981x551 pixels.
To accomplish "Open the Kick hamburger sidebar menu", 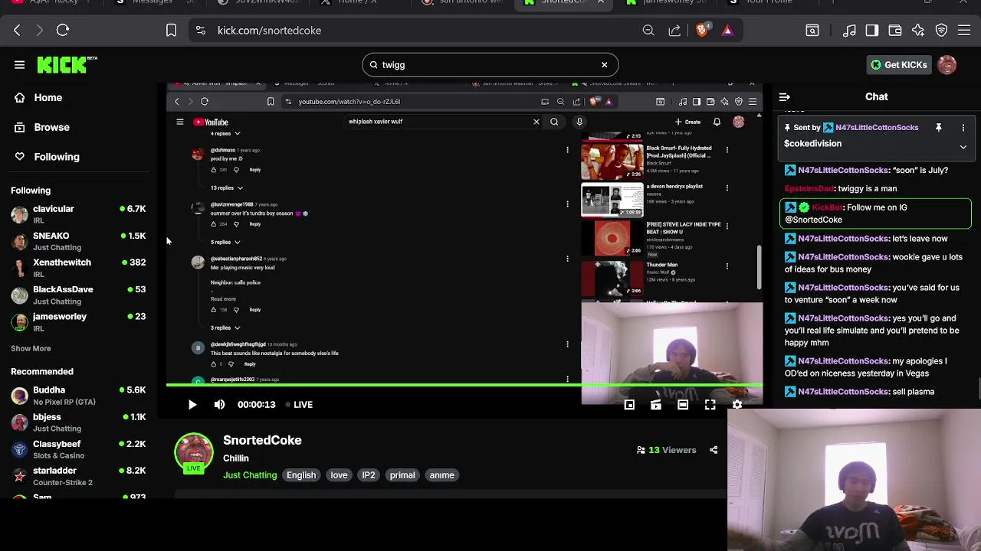I will pyautogui.click(x=19, y=65).
